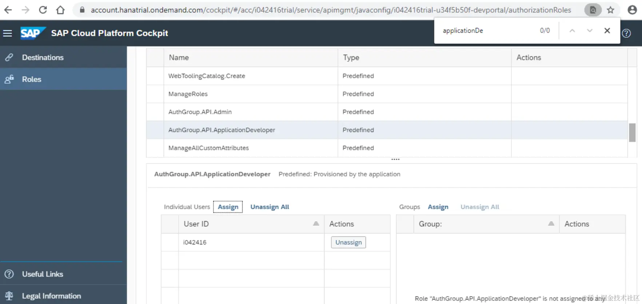
Task: Close the find-in-page bar
Action: point(607,31)
